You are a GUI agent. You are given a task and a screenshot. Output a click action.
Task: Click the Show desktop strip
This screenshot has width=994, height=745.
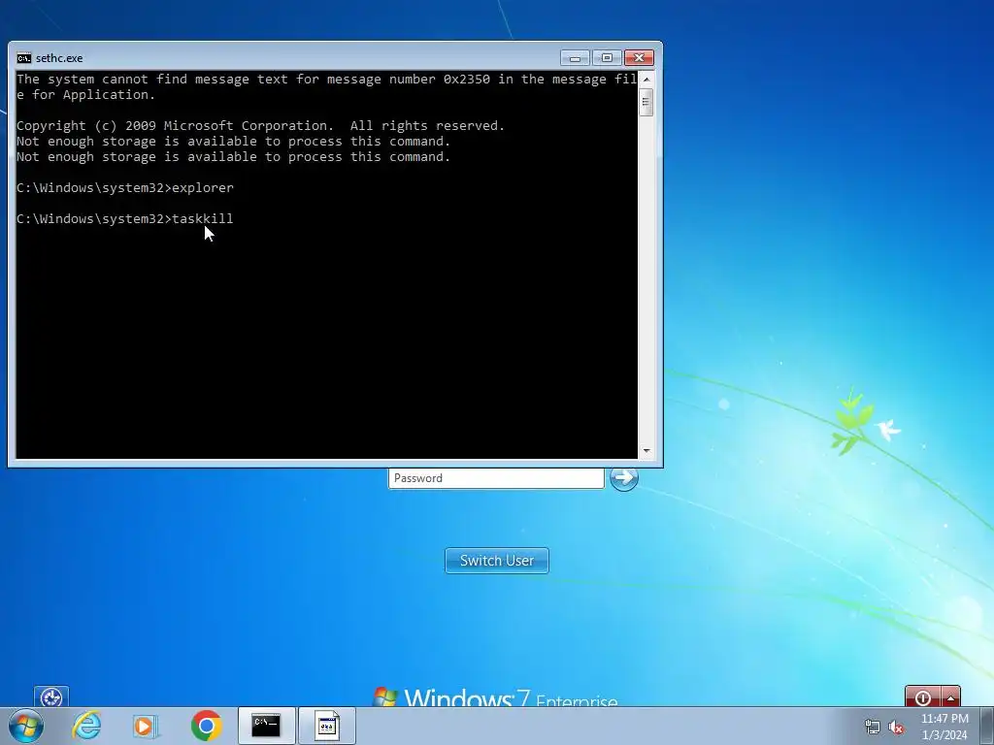[x=986, y=726]
